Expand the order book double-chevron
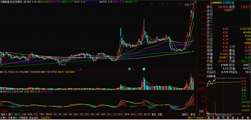This screenshot has width=251, height=120. [229, 10]
